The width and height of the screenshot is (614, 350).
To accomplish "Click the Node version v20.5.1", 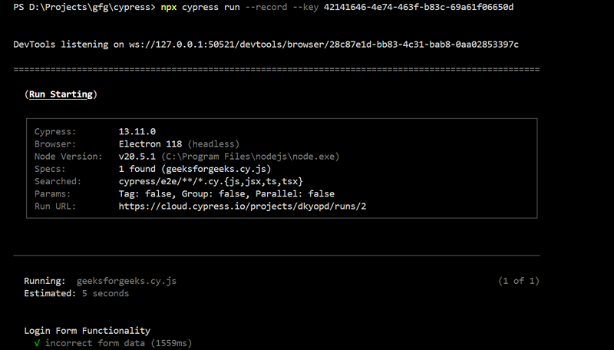I will click(137, 156).
